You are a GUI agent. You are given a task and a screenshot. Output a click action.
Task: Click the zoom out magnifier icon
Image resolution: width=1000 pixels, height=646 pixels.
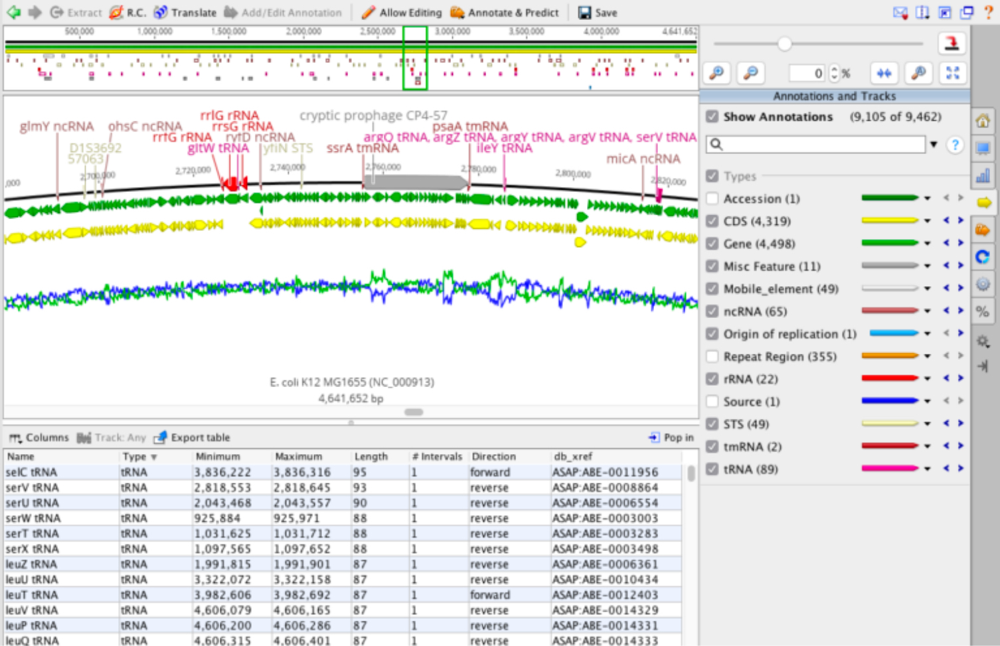click(x=750, y=73)
